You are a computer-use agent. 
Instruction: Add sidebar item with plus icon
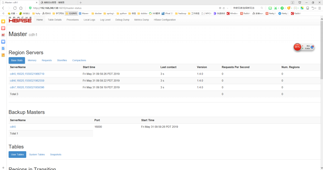3,168
